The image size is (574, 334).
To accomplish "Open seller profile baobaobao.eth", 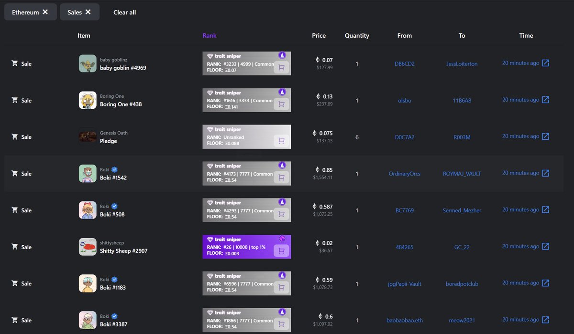I will point(405,320).
